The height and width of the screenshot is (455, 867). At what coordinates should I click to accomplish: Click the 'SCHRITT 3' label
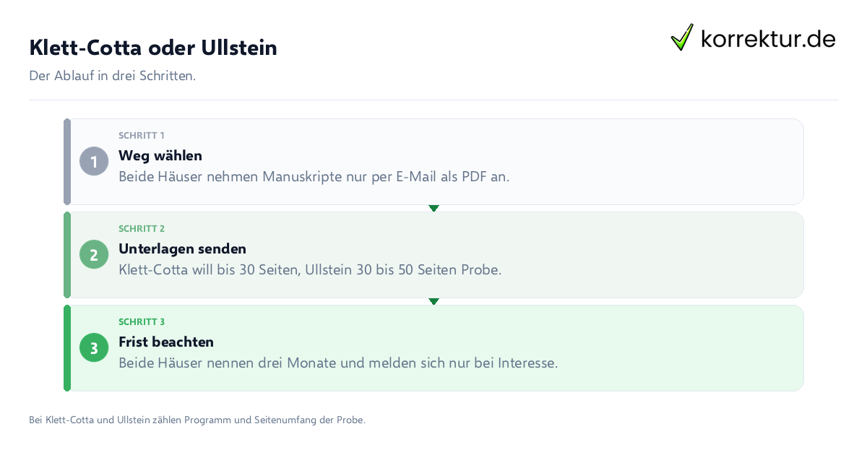[142, 321]
